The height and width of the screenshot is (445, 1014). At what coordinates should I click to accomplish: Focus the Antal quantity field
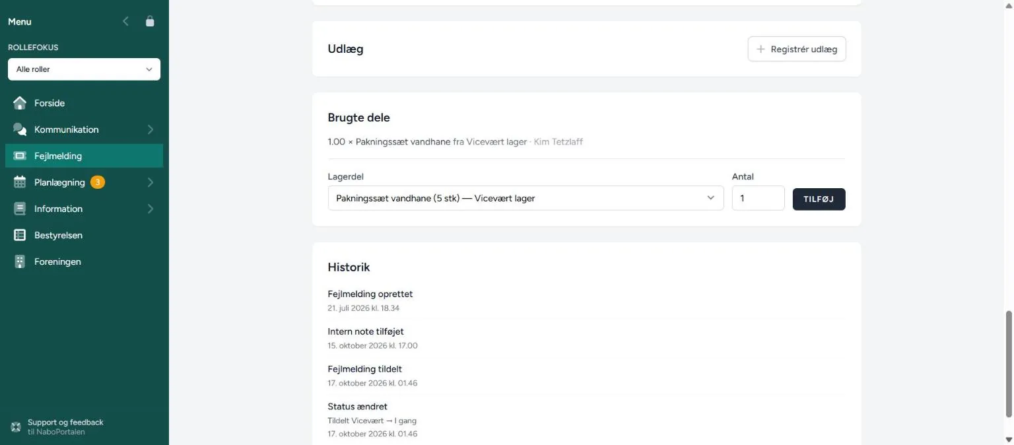pos(758,198)
